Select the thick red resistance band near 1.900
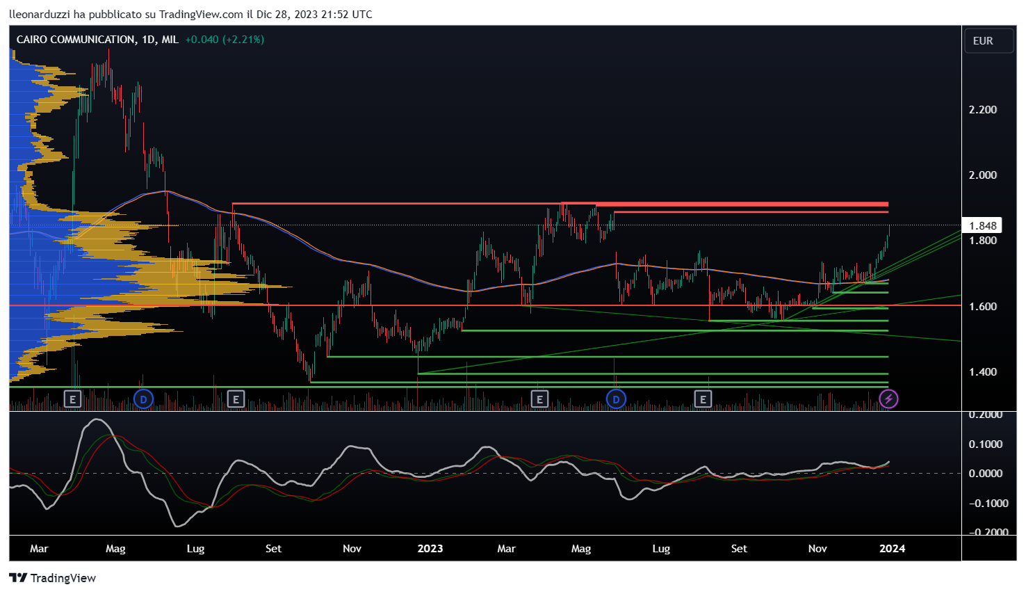Screen dimensions: 1026x594 click(742, 204)
